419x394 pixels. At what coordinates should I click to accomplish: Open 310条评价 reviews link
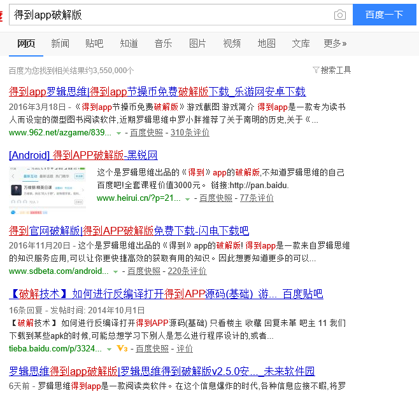190,133
